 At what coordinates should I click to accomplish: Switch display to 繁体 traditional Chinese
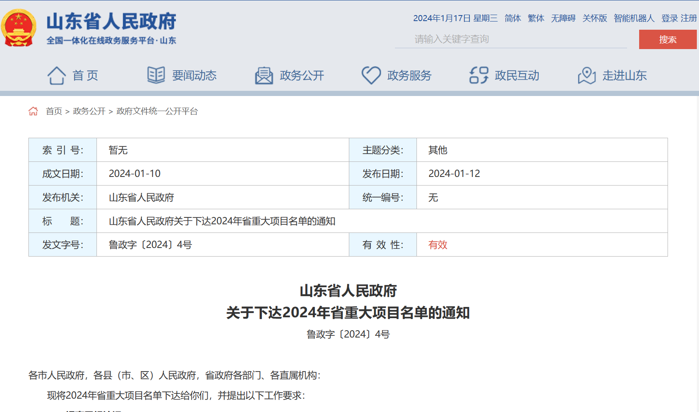click(x=535, y=19)
